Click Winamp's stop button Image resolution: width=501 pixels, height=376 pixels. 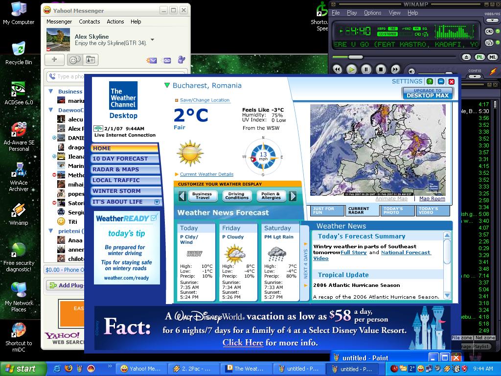pyautogui.click(x=381, y=70)
